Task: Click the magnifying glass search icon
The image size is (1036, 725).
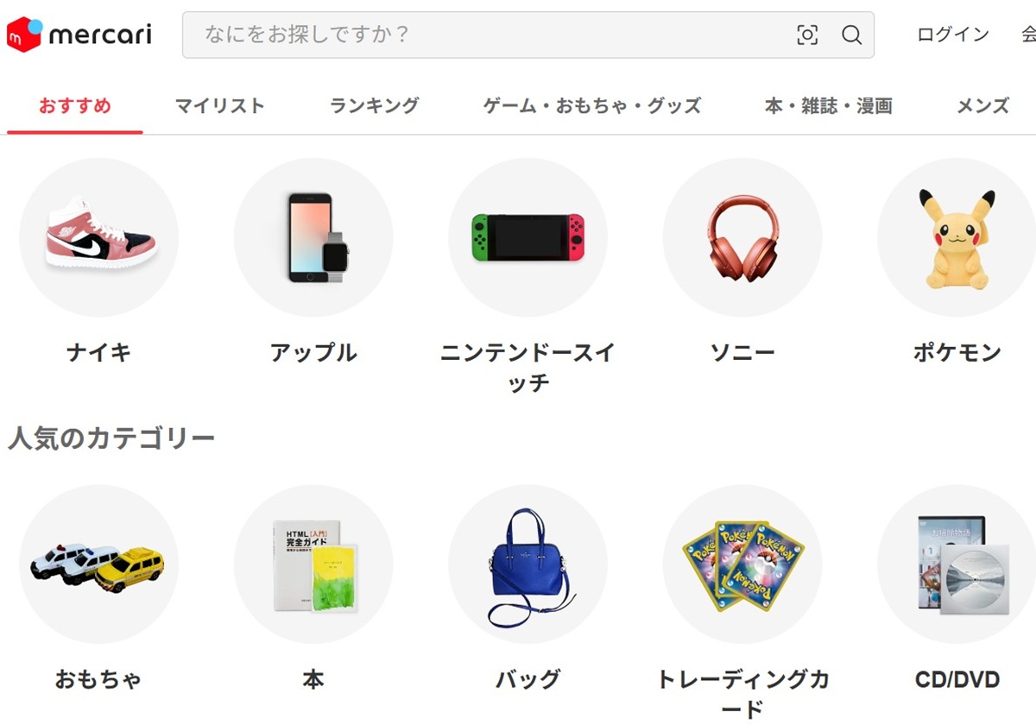Action: click(x=852, y=35)
